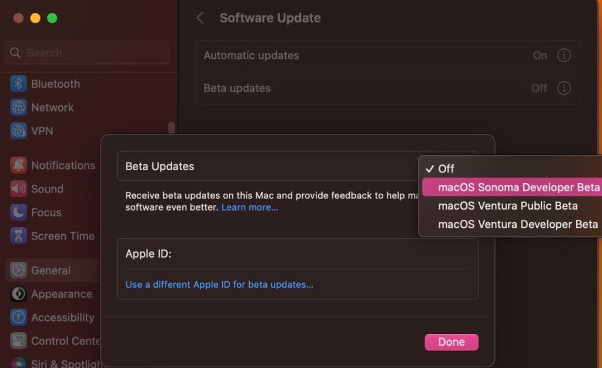
Task: Open info for Automatic updates
Action: pos(564,55)
